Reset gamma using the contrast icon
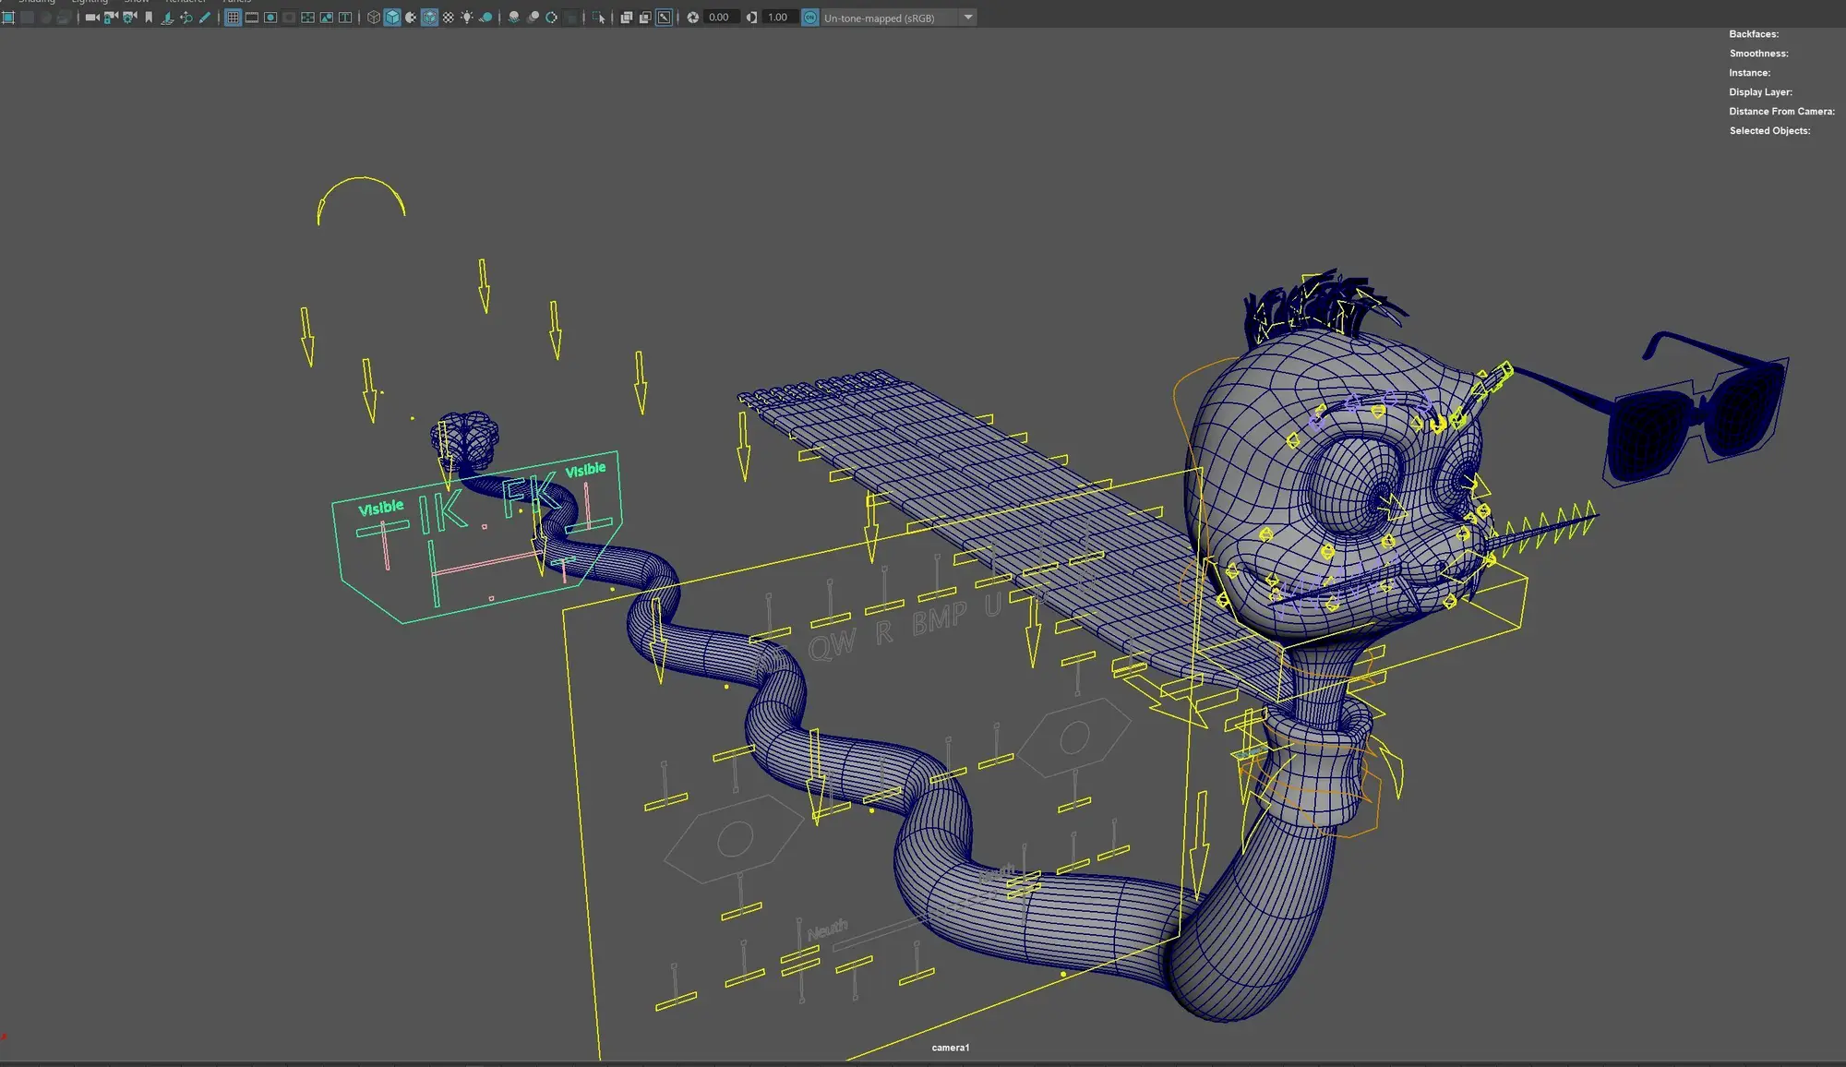1846x1067 pixels. pyautogui.click(x=751, y=18)
